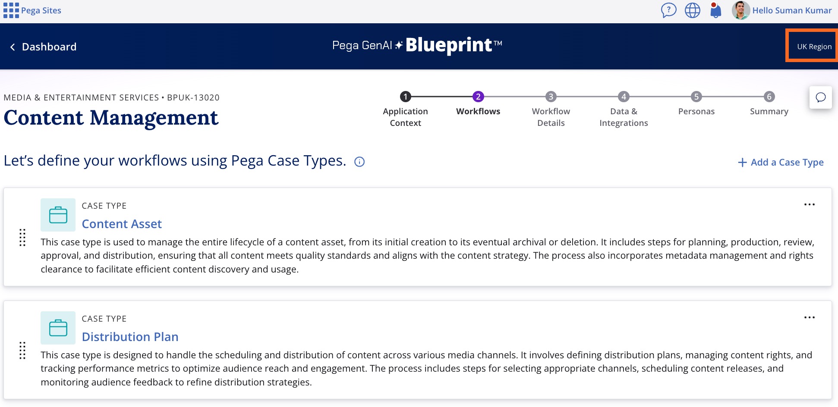838x407 pixels.
Task: Open Content Asset more options menu
Action: 809,204
